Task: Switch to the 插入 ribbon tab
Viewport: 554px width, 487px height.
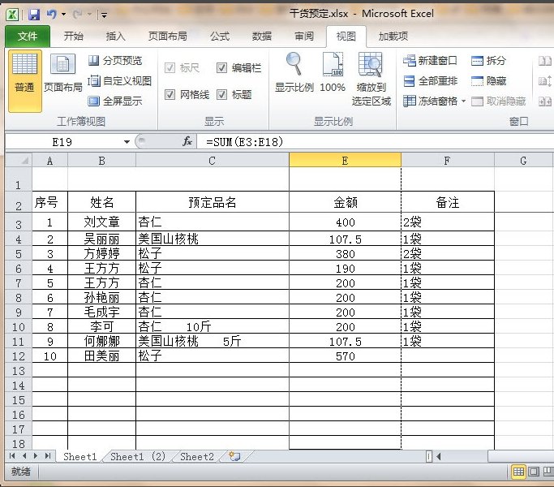Action: (115, 36)
